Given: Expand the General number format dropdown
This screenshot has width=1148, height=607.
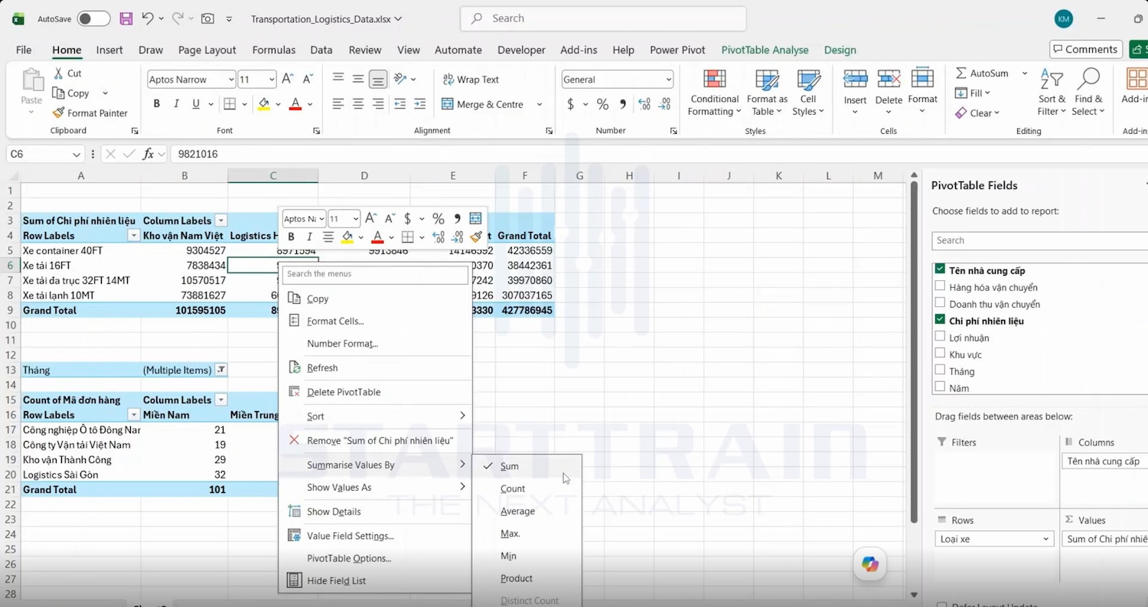Looking at the screenshot, I should point(668,80).
